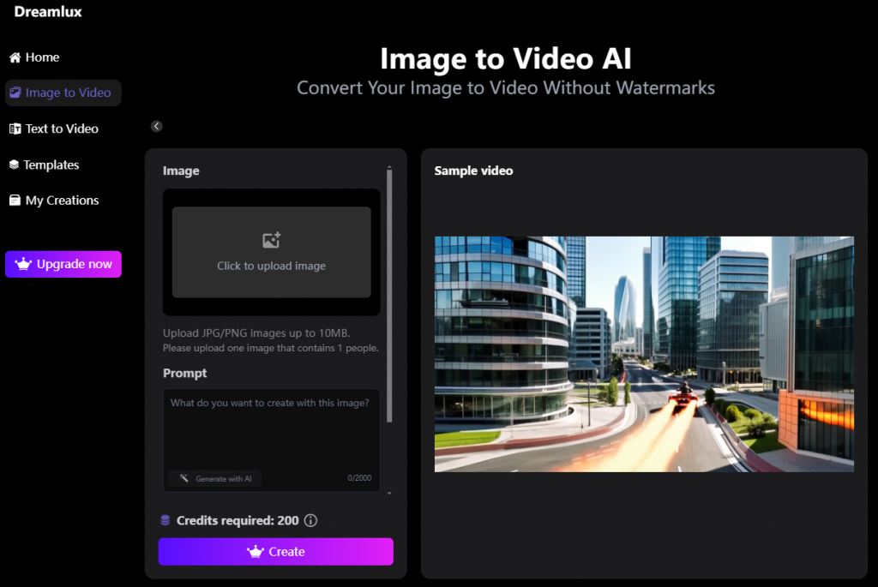
Task: Click the coin stack credits icon
Action: (x=166, y=520)
